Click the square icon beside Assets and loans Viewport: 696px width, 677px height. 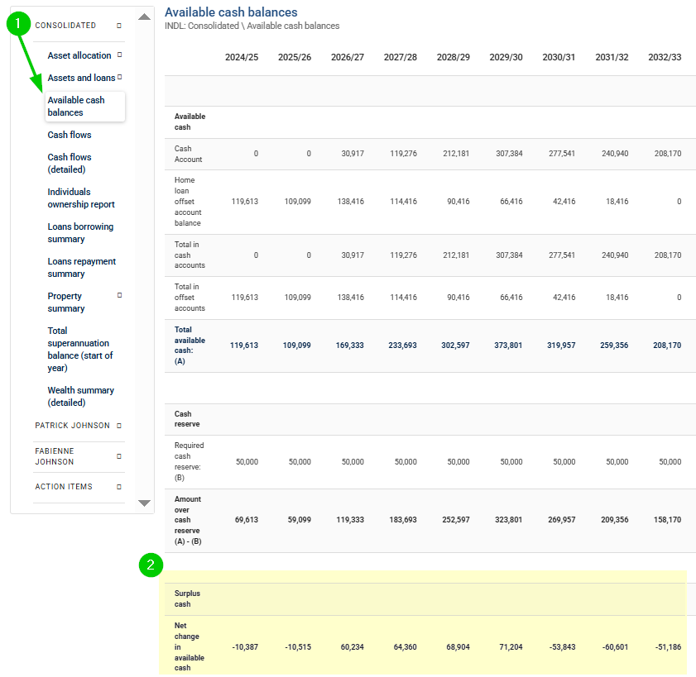(x=119, y=78)
